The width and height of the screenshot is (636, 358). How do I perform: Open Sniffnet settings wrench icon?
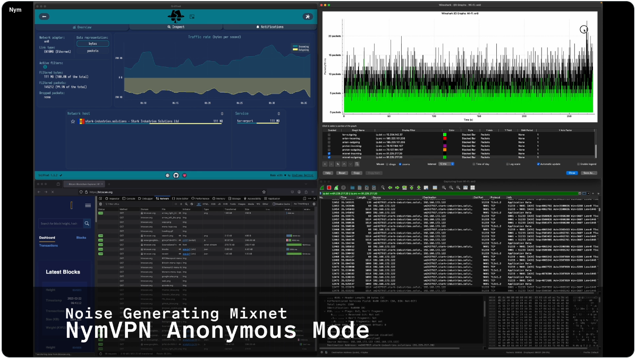(307, 16)
